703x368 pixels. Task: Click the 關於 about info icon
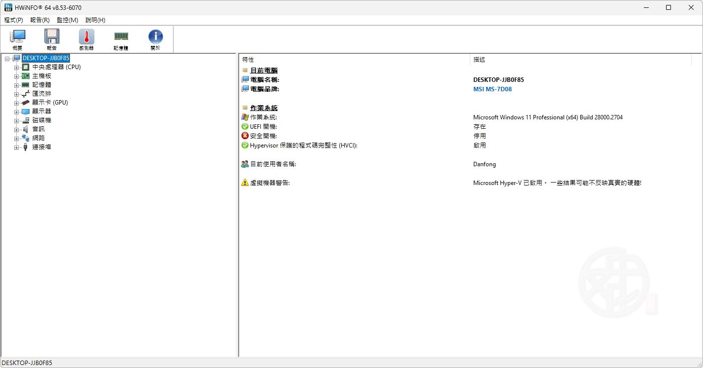coord(155,39)
